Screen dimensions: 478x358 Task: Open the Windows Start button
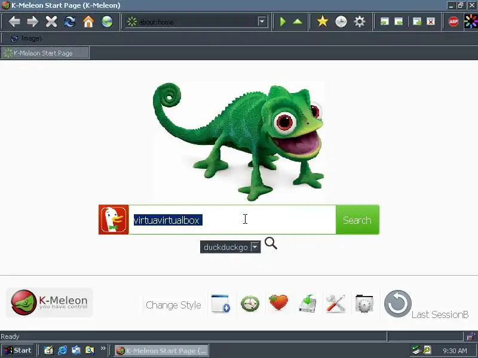pos(18,350)
